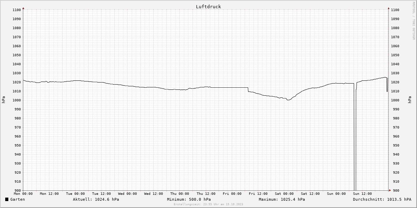Select the 1100 label on the left axis
The height and width of the screenshot is (208, 417).
(x=17, y=10)
